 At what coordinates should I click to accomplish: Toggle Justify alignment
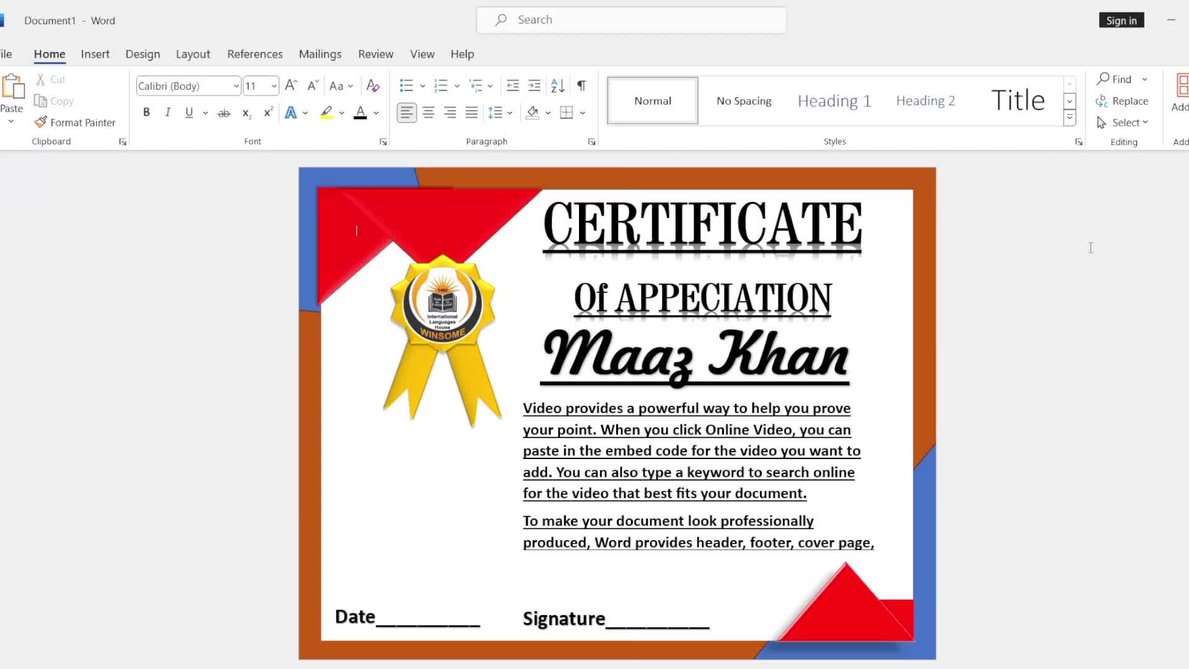click(x=472, y=113)
